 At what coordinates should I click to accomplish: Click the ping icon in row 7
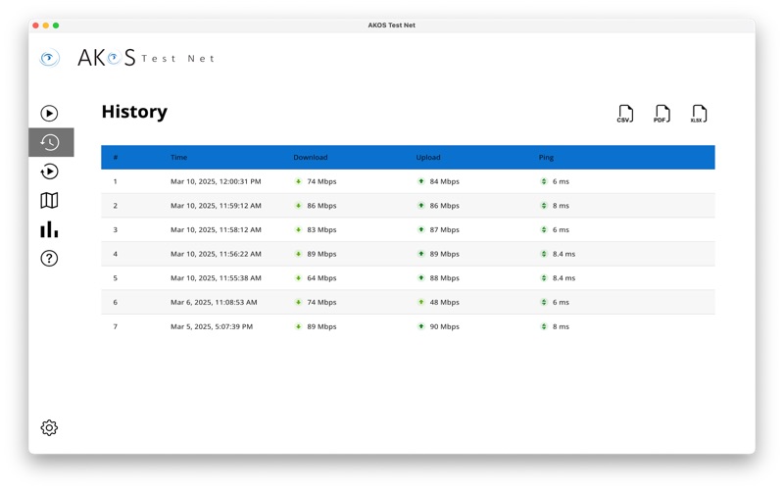coord(544,326)
